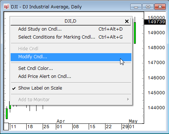Viewport: 169px width, 134px height.
Task: Close the DJI,D context menu with X
Action: coord(127,21)
